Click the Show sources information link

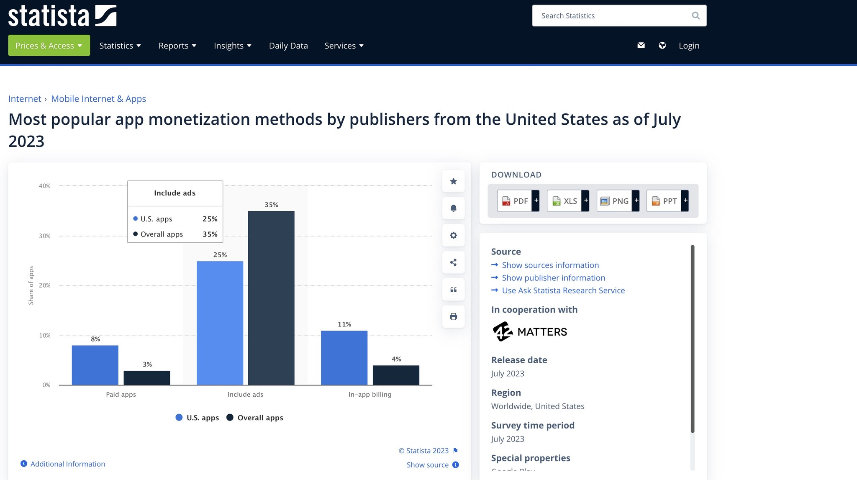tap(550, 265)
